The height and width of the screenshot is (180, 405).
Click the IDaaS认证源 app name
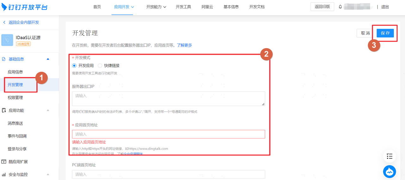click(28, 38)
